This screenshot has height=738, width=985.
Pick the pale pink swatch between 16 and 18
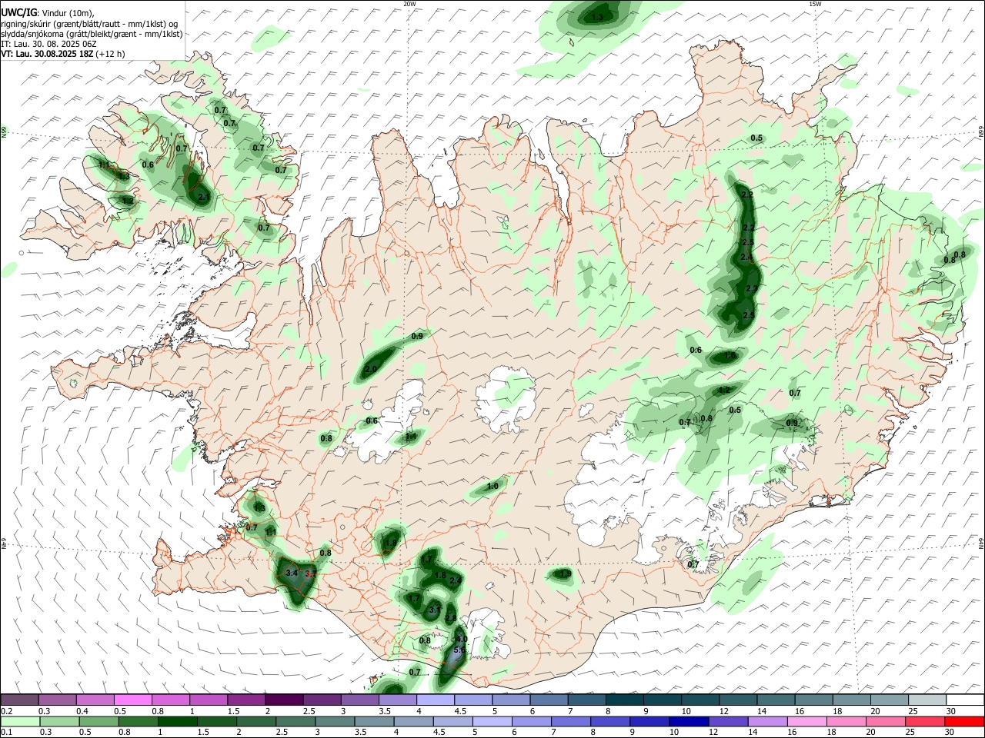(806, 721)
